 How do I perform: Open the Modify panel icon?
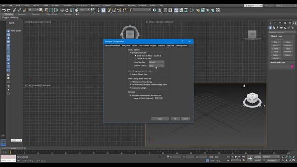click(x=275, y=23)
